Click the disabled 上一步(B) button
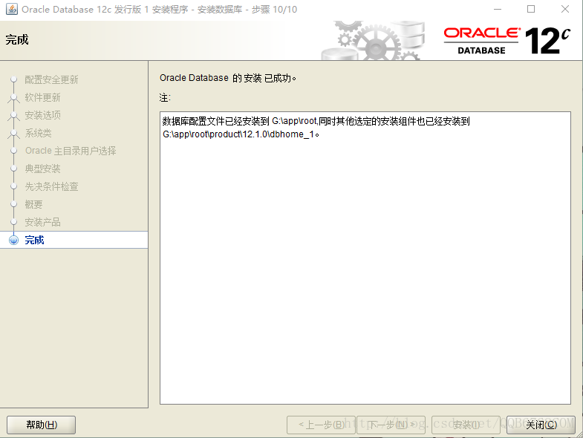The width and height of the screenshot is (583, 438). click(322, 425)
